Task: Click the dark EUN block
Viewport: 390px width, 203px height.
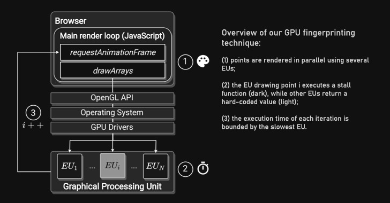Action: [x=155, y=166]
